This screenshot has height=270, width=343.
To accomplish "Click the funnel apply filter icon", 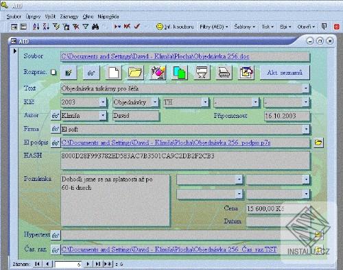I will 86,27.
